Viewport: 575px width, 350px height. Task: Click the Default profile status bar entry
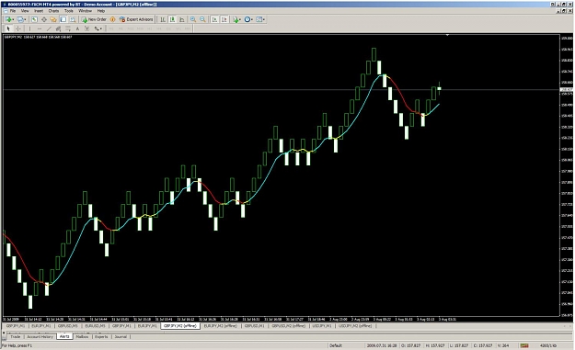[x=336, y=345]
